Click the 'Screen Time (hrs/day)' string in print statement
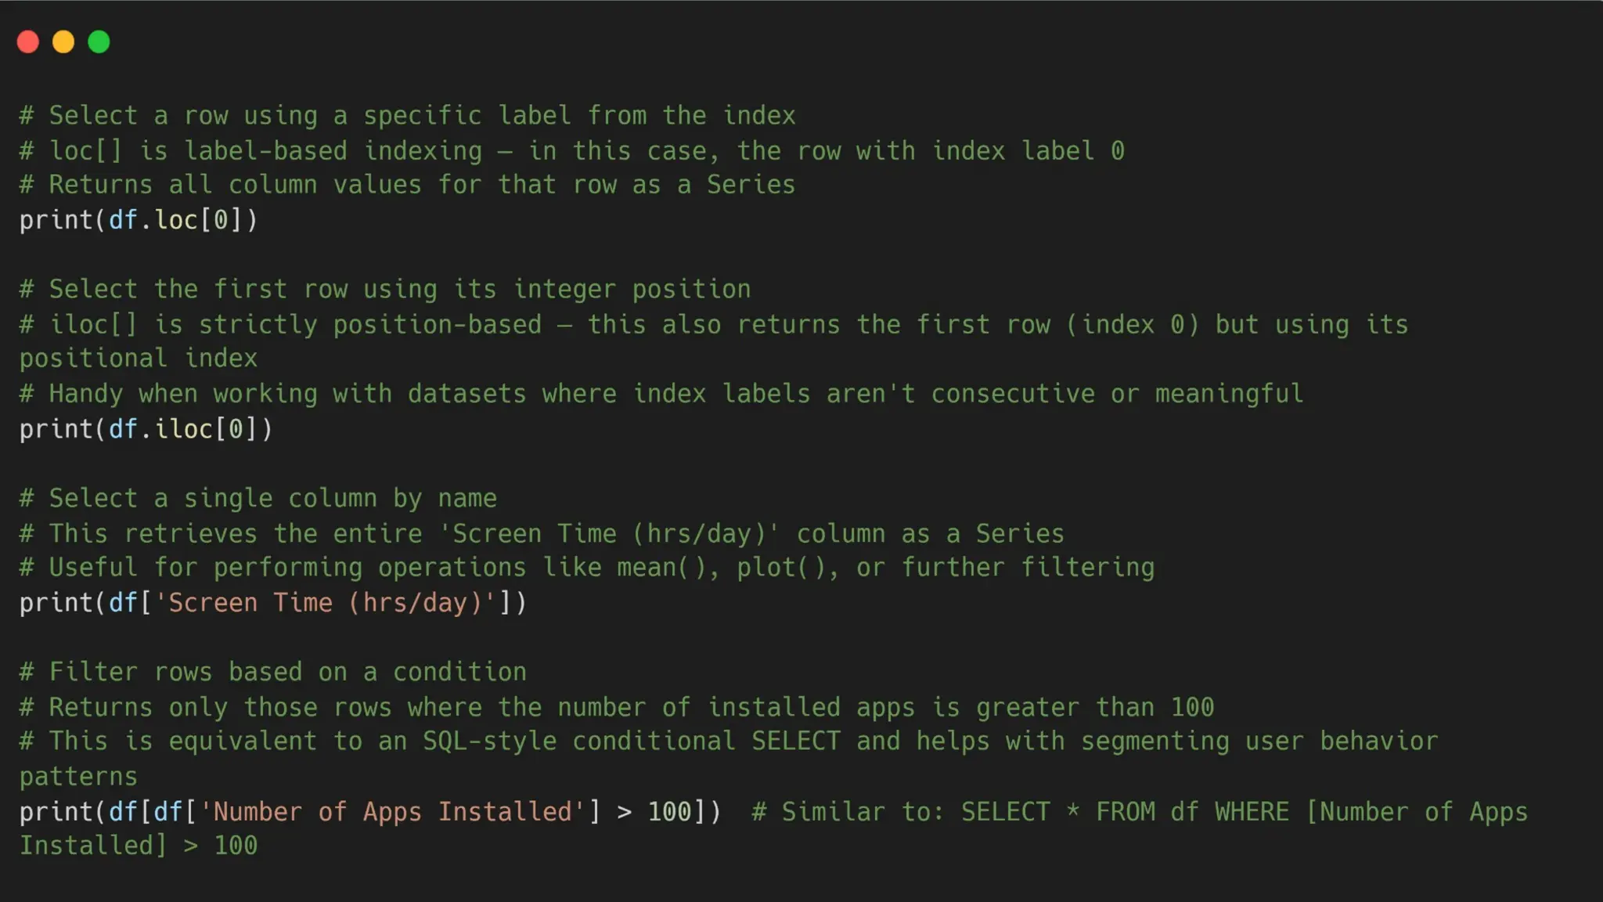This screenshot has width=1603, height=902. 325,603
